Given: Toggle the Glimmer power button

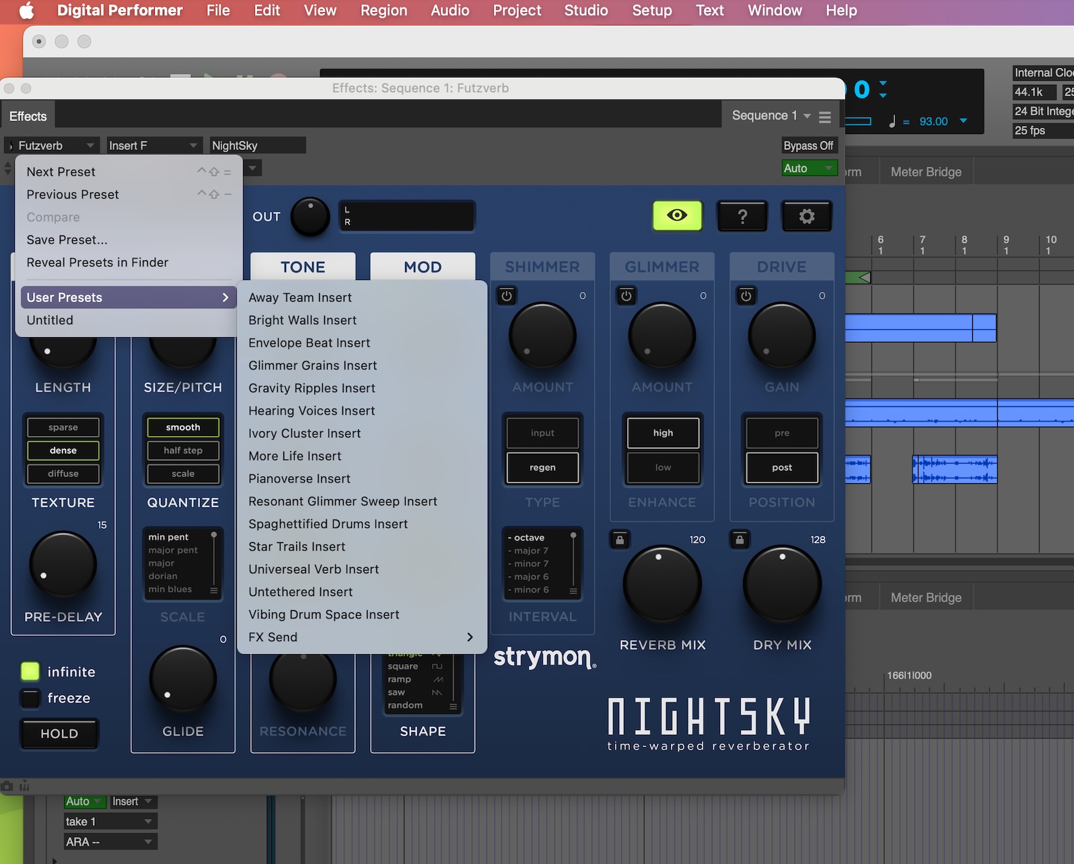Looking at the screenshot, I should tap(626, 295).
